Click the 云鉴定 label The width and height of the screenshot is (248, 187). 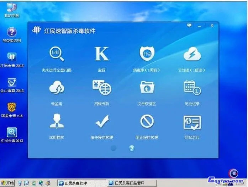tap(57, 104)
